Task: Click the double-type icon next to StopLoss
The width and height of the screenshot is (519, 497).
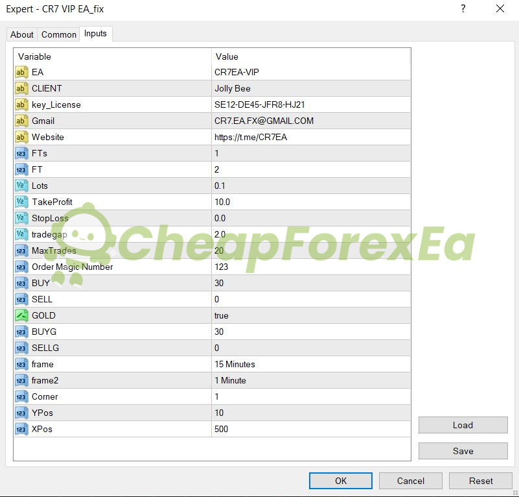Action: point(21,218)
